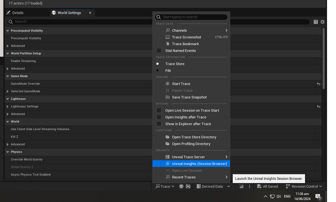Select the Precompute Visibility property row
This screenshot has height=202, width=336.
point(163,38)
